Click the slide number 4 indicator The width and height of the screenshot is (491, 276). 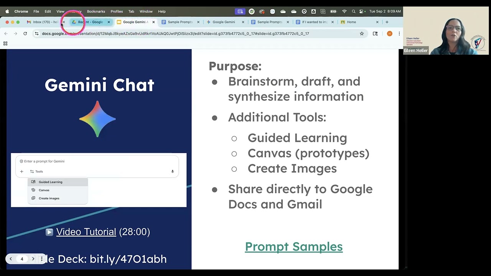coord(22,259)
